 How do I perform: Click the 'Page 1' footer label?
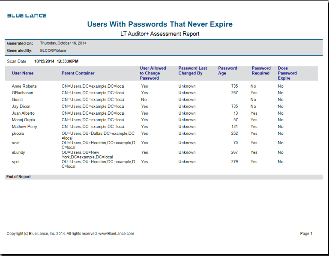tap(306, 234)
